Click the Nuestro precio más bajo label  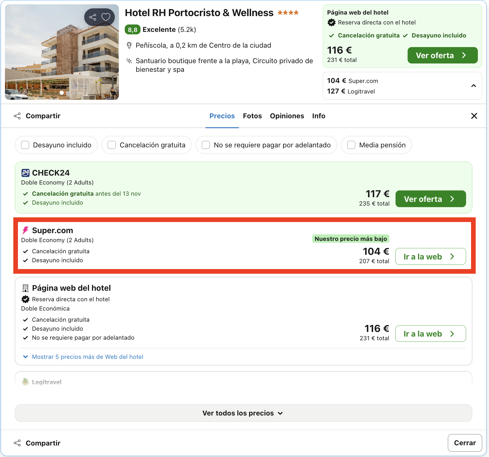point(351,239)
